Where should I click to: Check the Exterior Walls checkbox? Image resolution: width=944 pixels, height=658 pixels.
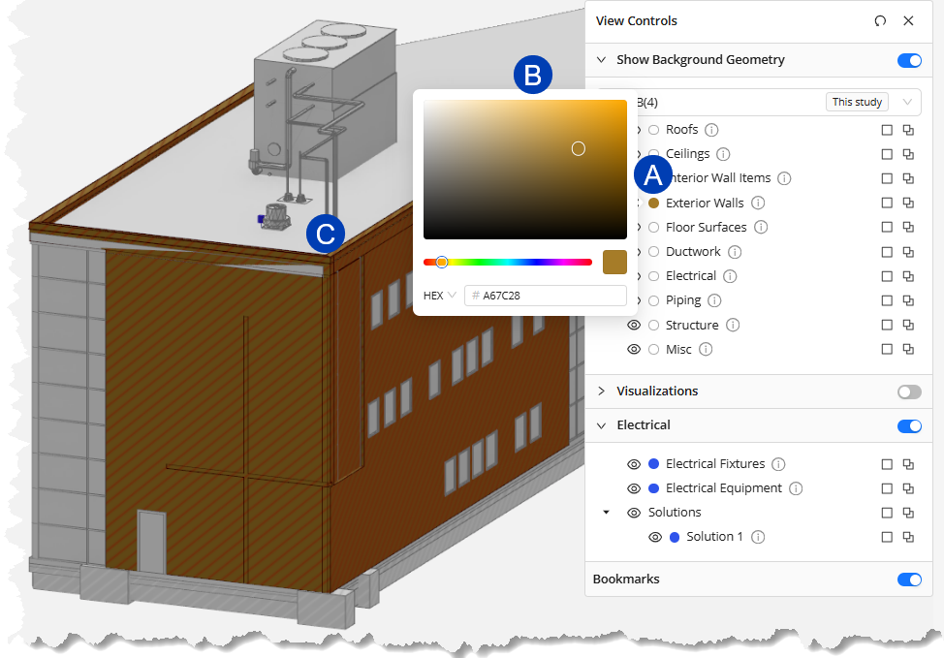point(887,203)
